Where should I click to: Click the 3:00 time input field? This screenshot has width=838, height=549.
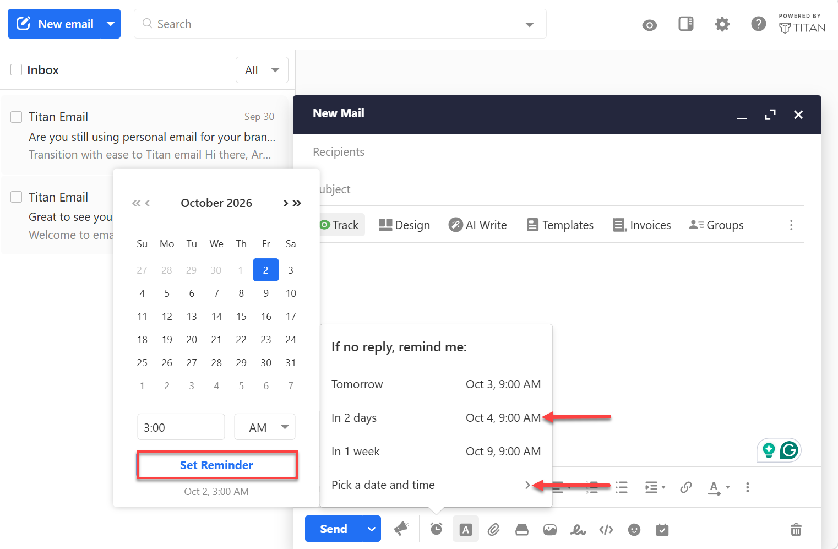tap(181, 427)
